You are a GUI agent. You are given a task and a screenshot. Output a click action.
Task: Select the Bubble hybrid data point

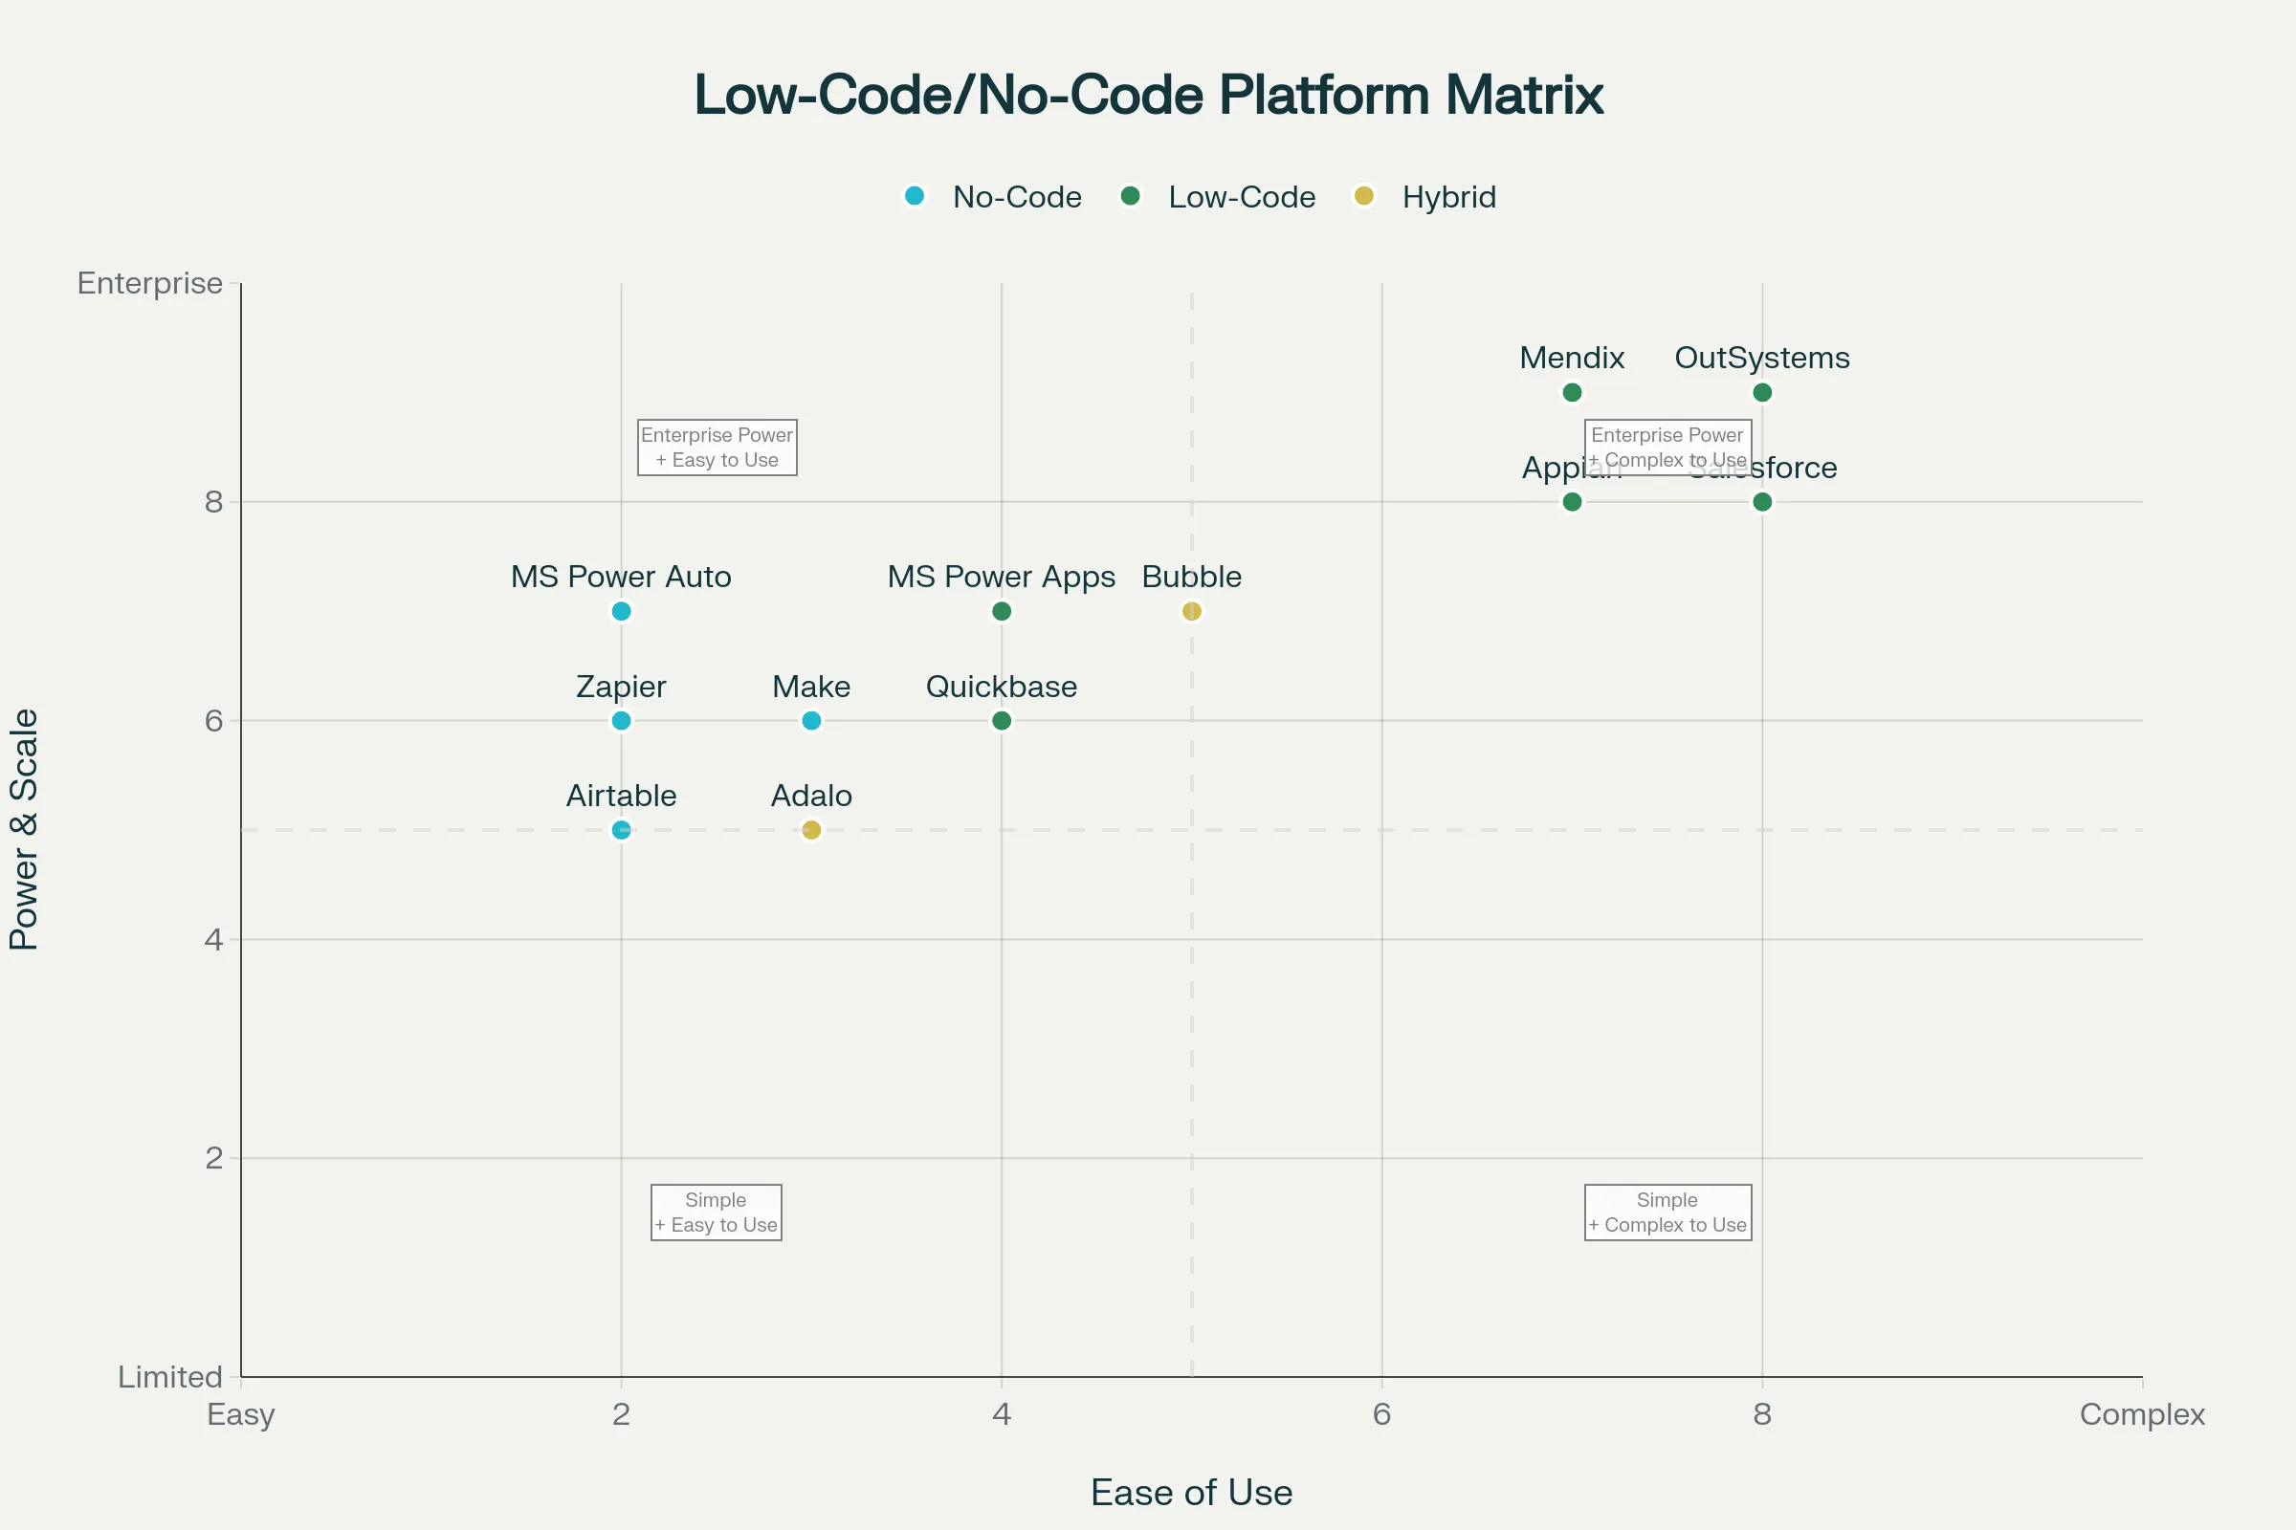pos(1191,611)
